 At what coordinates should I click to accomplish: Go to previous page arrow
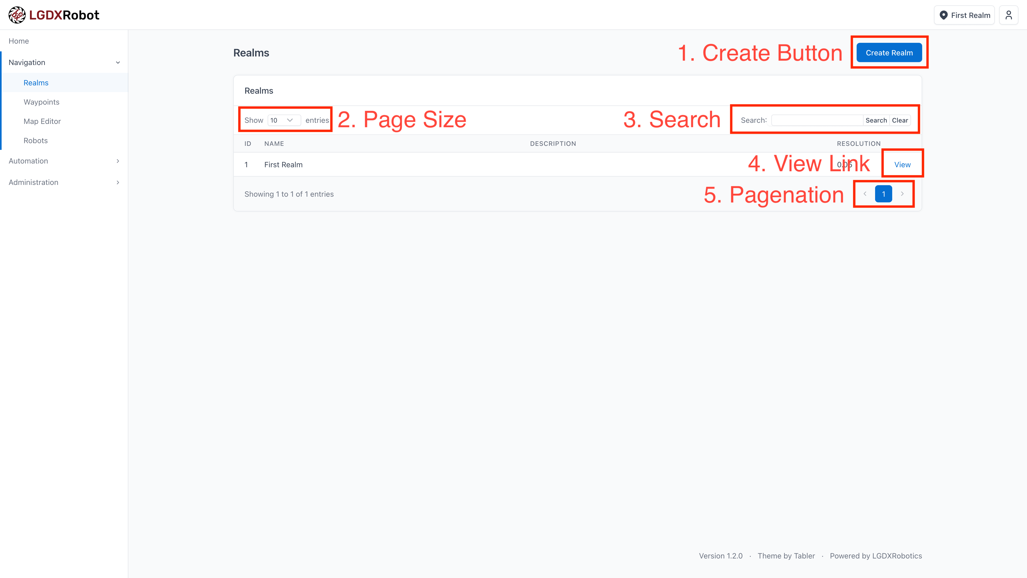(865, 194)
